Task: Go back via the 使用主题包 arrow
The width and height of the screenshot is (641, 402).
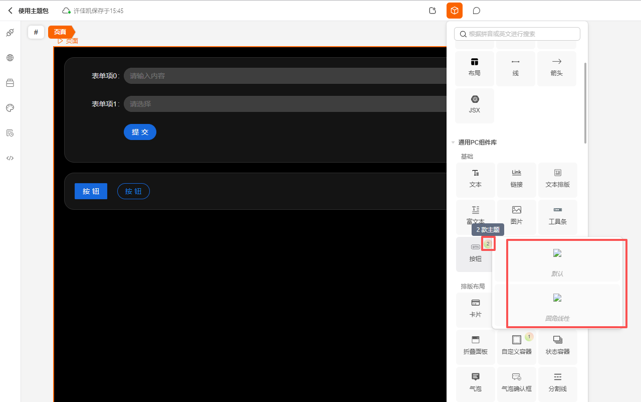Action: coord(10,11)
